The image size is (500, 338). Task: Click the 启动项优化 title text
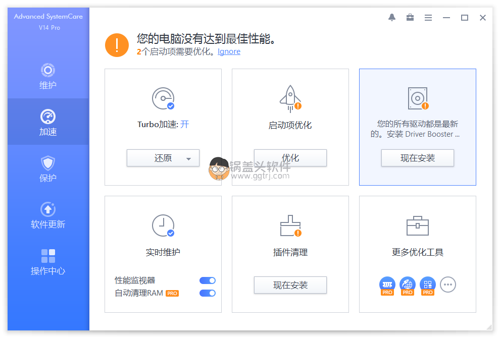290,125
